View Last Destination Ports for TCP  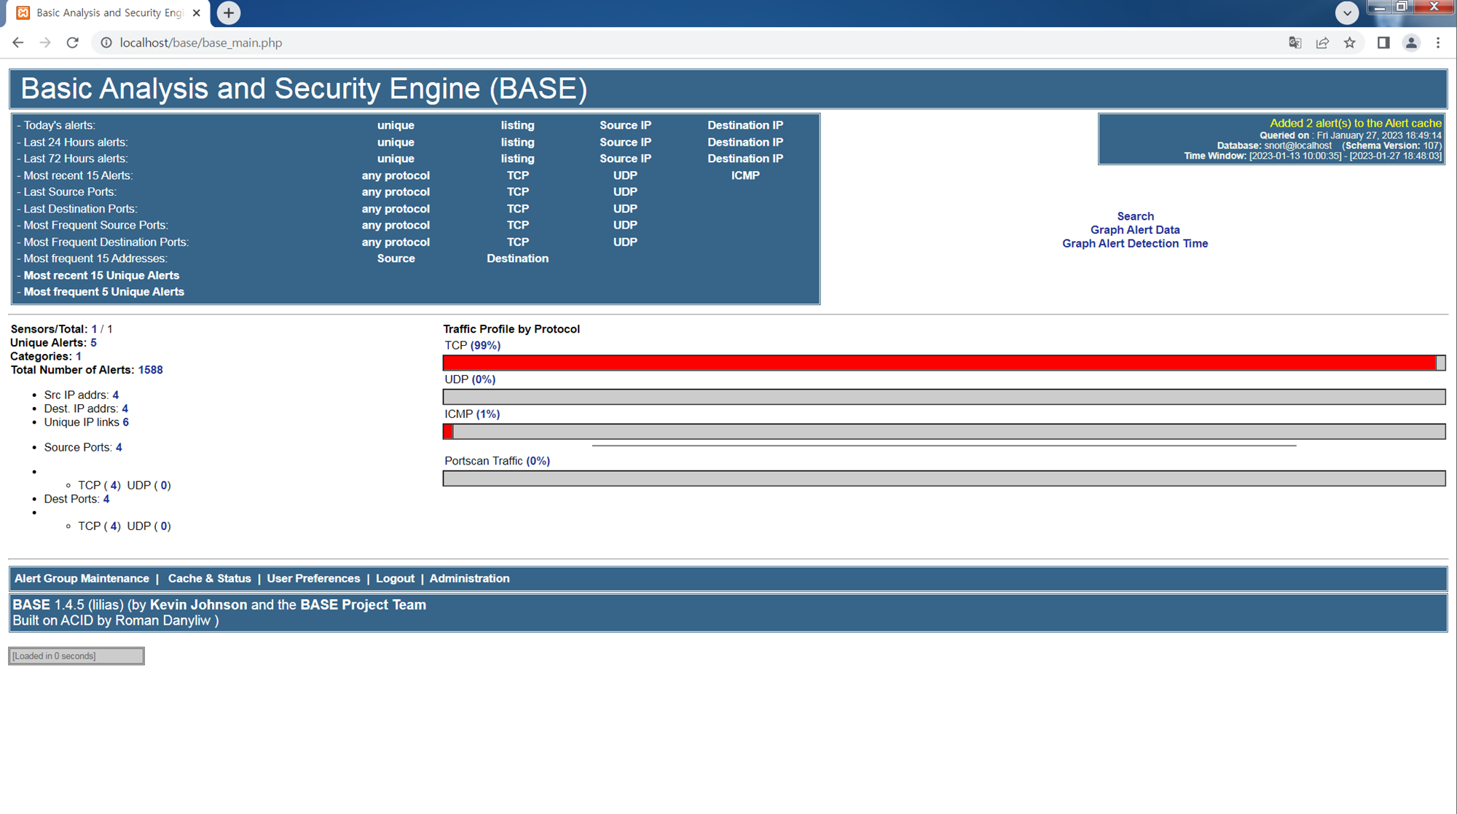point(517,208)
